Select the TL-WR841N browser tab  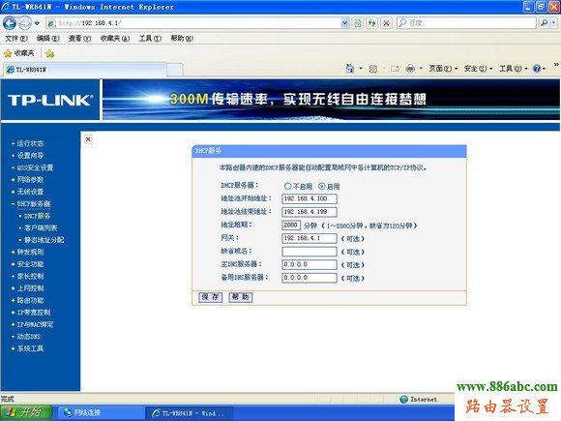84,69
